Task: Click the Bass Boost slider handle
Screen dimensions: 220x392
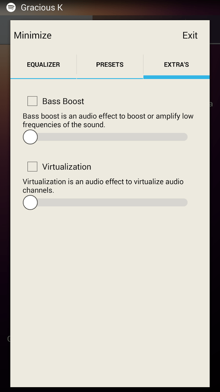Action: tap(30, 137)
